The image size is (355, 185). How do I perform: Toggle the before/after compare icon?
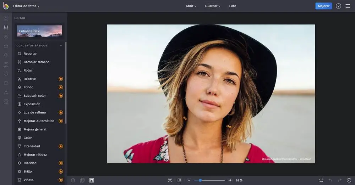pyautogui.click(x=321, y=180)
